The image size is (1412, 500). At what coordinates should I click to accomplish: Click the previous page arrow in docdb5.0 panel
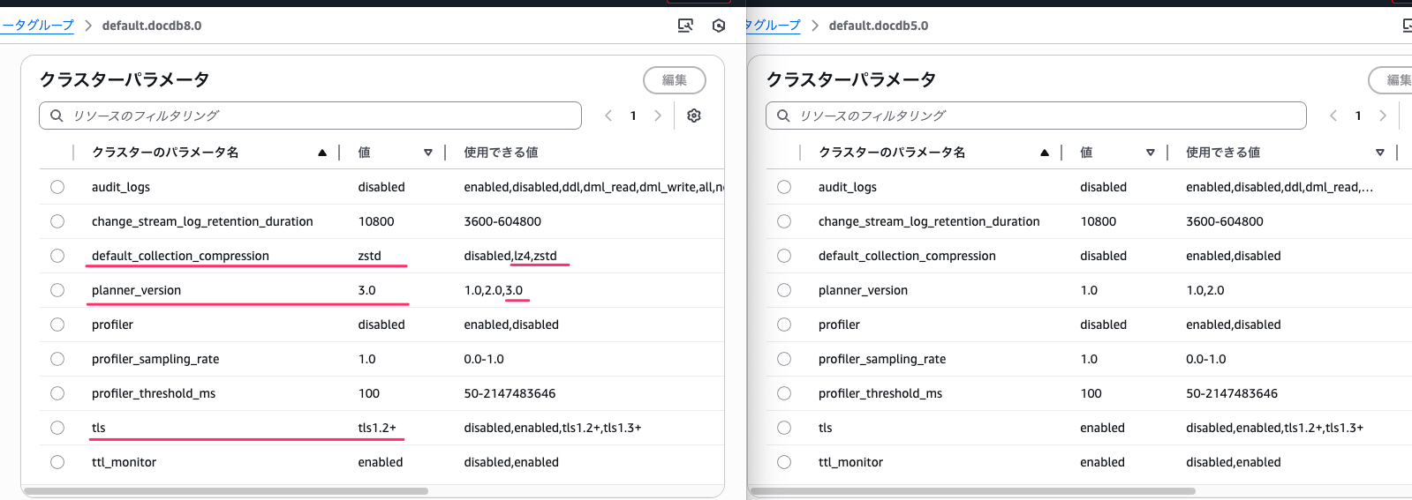[x=1333, y=116]
